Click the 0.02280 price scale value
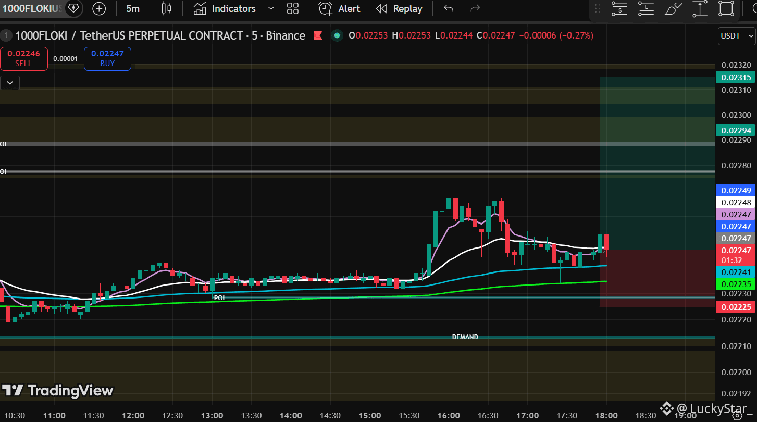This screenshot has height=422, width=757. [736, 166]
